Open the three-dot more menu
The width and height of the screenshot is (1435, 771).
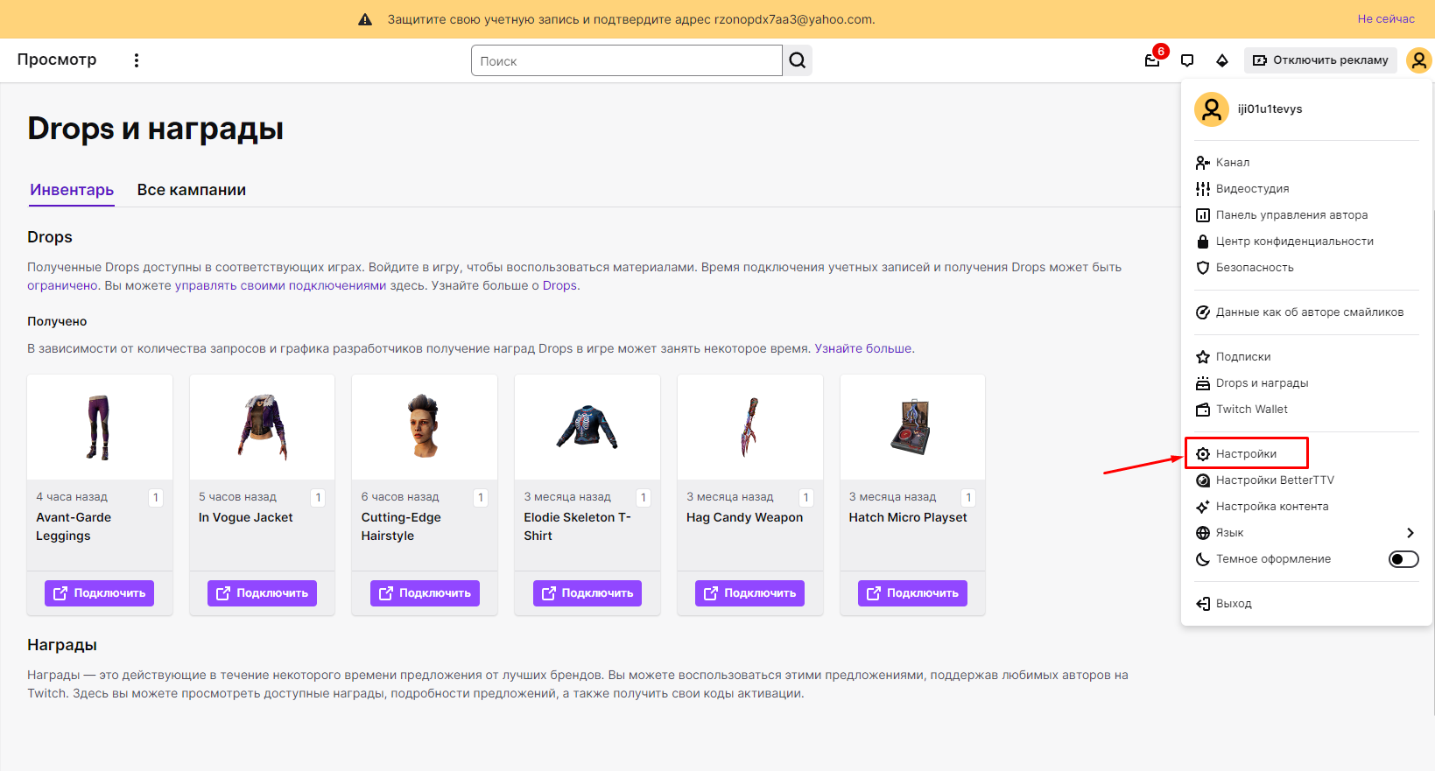pos(137,60)
